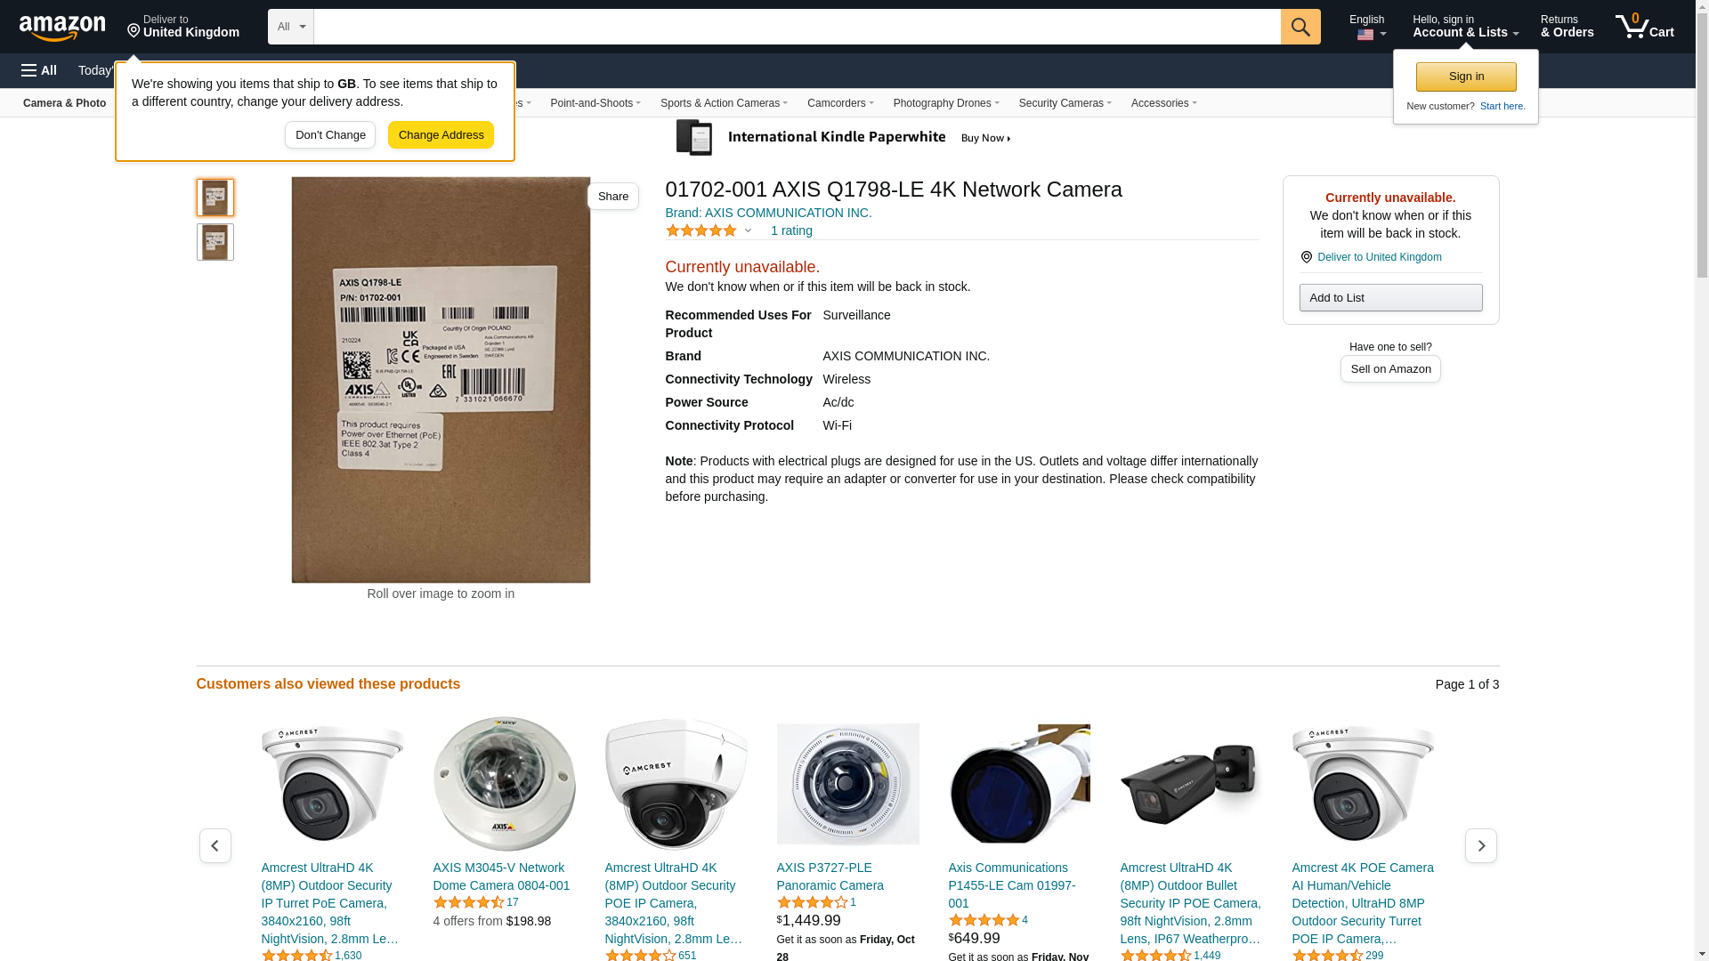This screenshot has width=1709, height=961.
Task: Click next arrow in product carousel
Action: 1480,845
